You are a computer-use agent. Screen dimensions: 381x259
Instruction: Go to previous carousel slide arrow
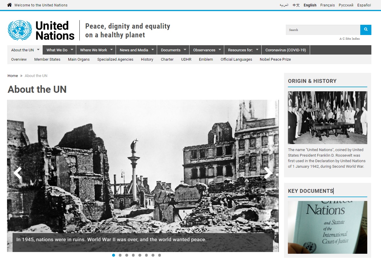pos(18,173)
